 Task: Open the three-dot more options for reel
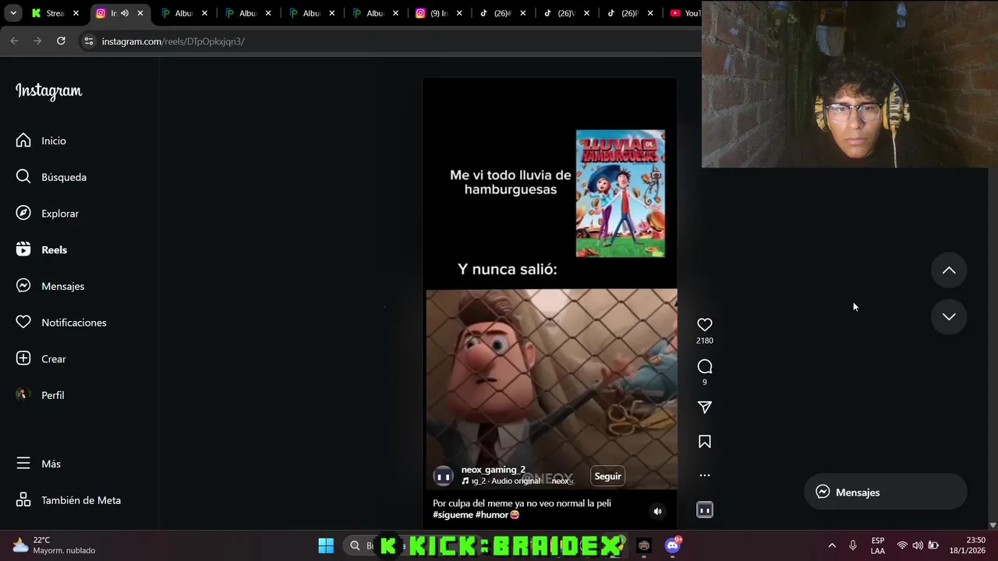(x=704, y=475)
